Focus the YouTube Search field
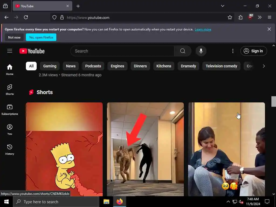The width and height of the screenshot is (276, 207). (122, 51)
